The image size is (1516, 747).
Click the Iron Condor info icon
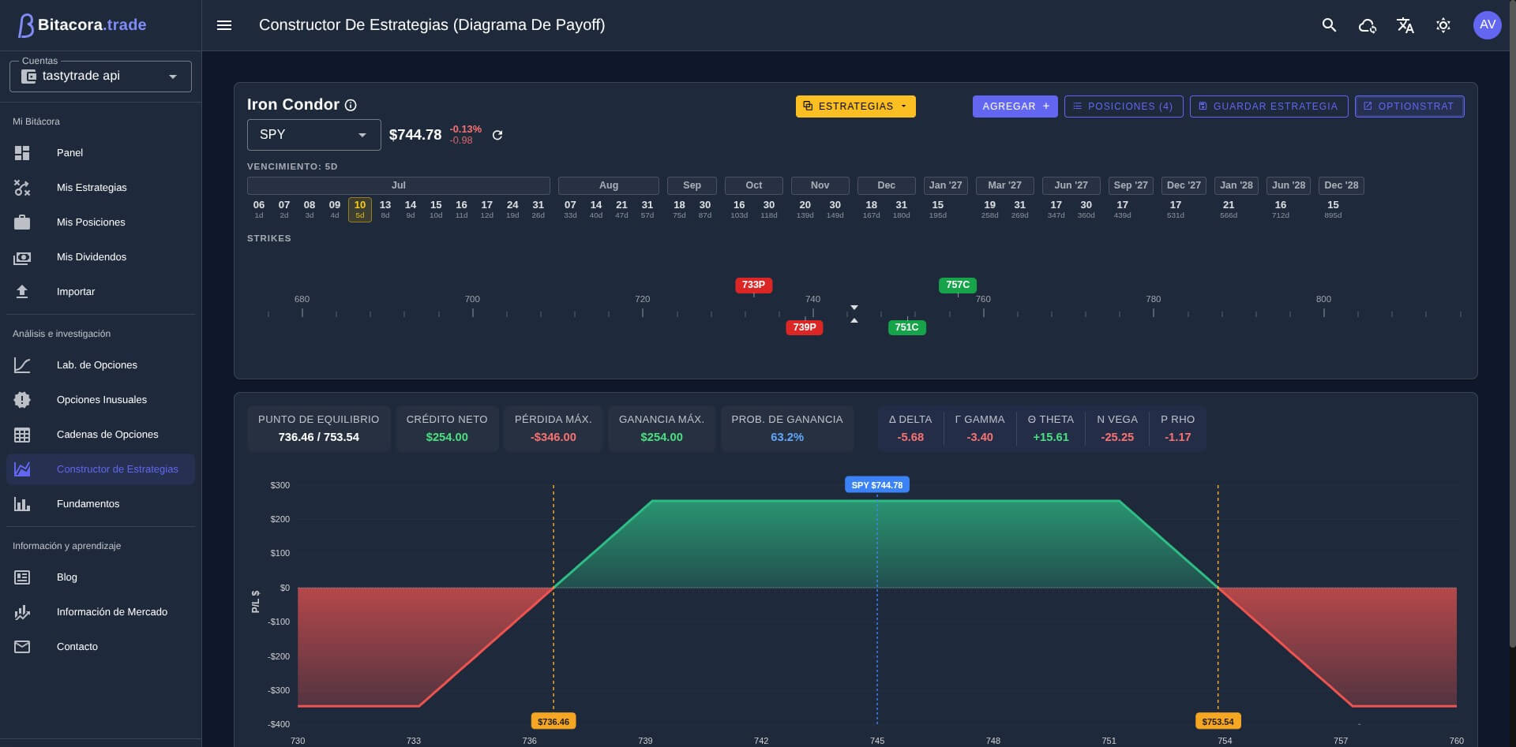tap(351, 105)
